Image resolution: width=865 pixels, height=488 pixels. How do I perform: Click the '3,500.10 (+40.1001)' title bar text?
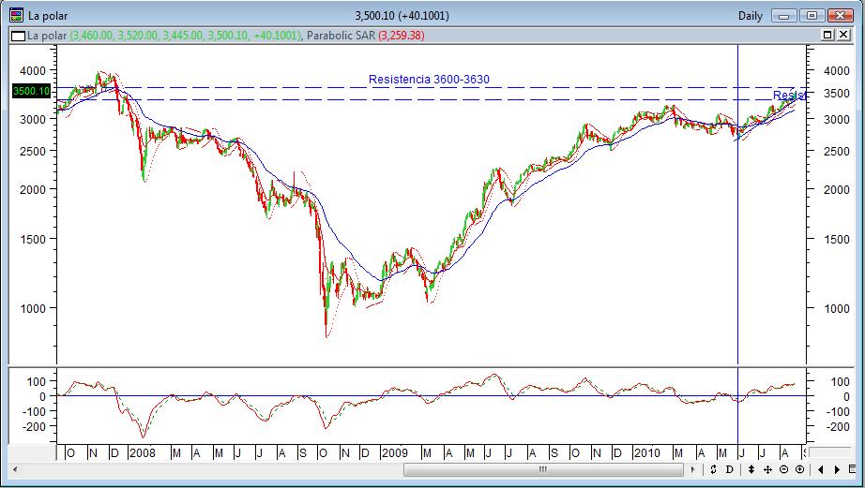click(402, 16)
